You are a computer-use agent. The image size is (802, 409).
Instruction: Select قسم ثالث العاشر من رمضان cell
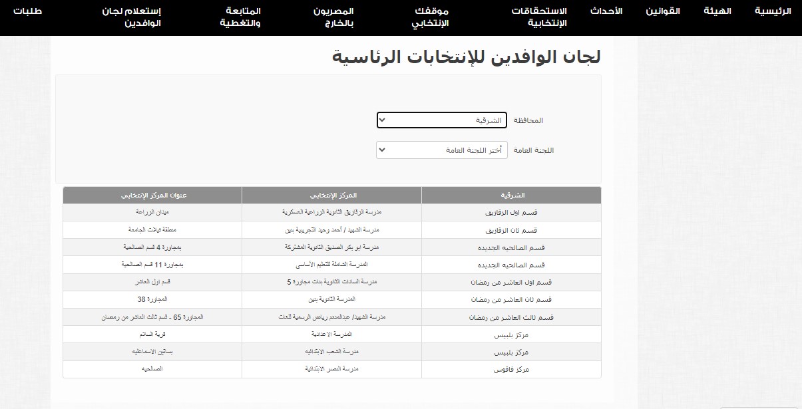[511, 317]
